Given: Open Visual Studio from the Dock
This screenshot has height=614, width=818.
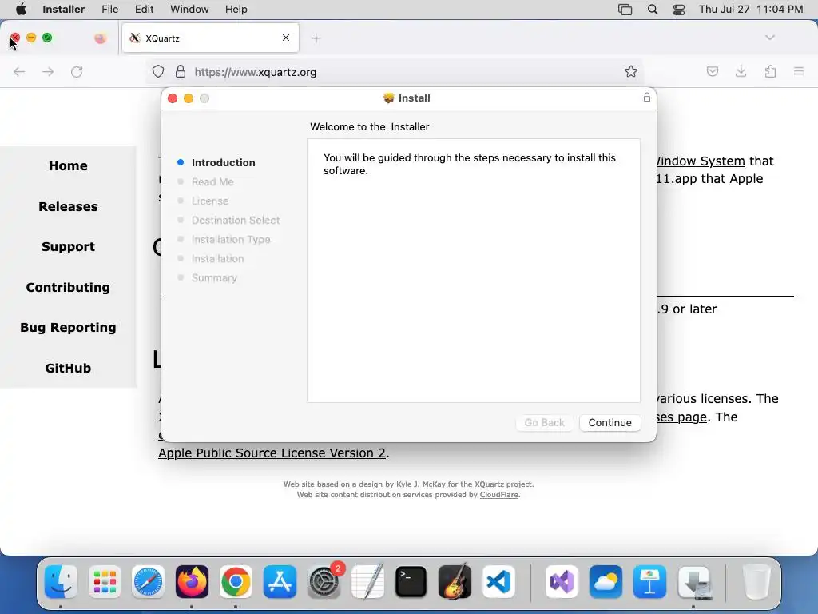Looking at the screenshot, I should [x=562, y=582].
